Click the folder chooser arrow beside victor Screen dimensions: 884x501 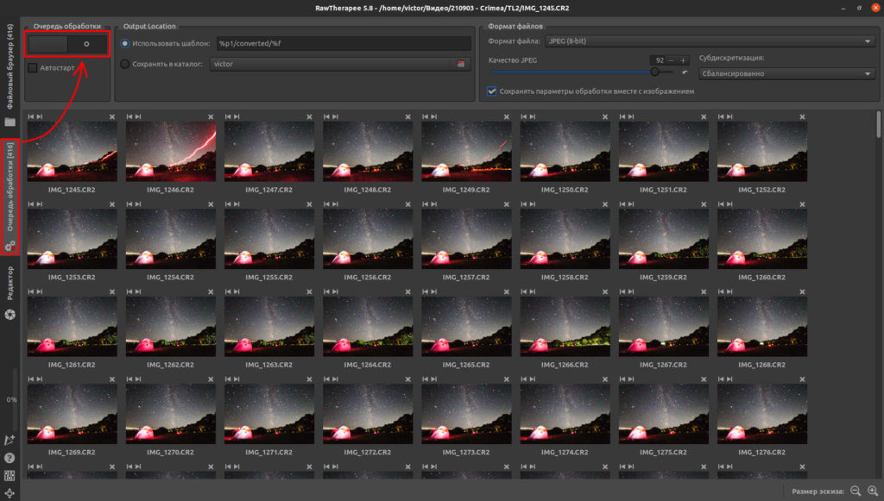click(461, 64)
